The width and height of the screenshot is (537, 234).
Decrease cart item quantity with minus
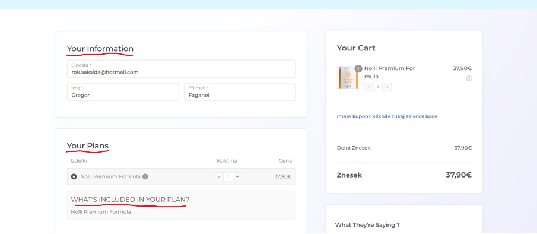coord(369,87)
